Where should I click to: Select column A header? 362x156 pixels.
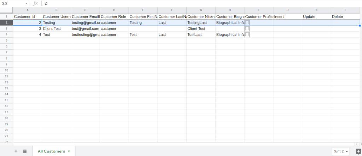tap(28, 10)
